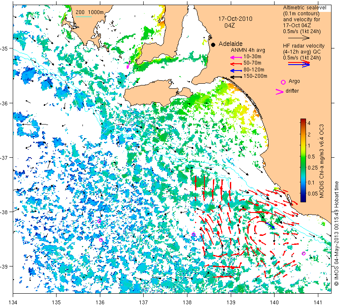Click the 200 1000m contour label text
This screenshot has width=340, height=306.
click(90, 12)
